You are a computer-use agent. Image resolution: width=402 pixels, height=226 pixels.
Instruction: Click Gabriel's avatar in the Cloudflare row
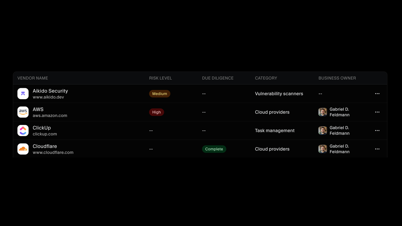(x=323, y=149)
